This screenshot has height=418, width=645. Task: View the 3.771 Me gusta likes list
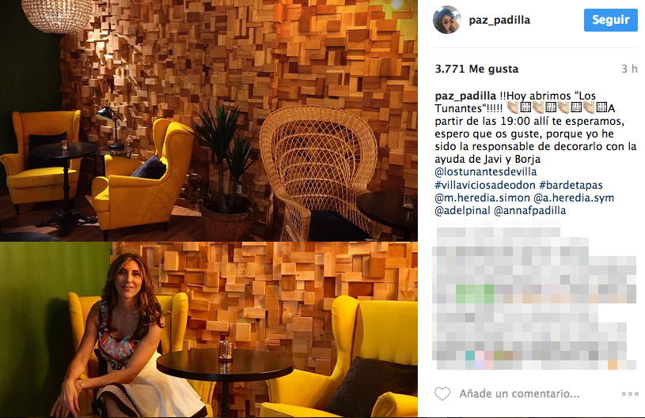tap(476, 69)
